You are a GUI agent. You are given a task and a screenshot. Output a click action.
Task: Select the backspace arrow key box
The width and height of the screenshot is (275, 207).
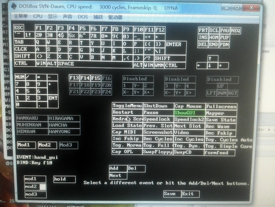point(160,37)
